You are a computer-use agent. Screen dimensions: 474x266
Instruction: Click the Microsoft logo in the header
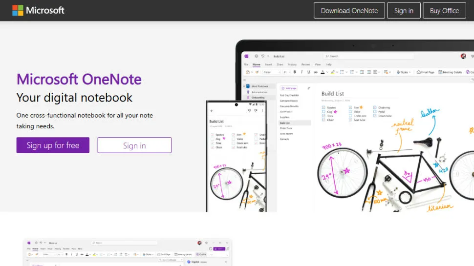pos(38,10)
